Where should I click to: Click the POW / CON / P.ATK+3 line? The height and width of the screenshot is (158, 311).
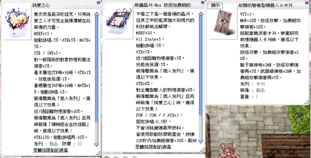coord(159,115)
